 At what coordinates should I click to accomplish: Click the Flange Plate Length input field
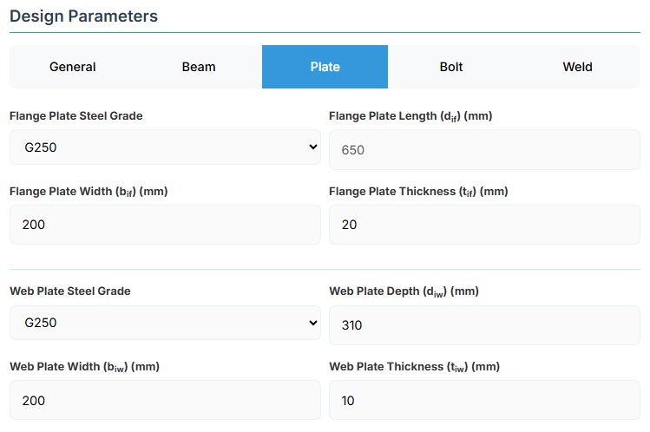click(484, 149)
